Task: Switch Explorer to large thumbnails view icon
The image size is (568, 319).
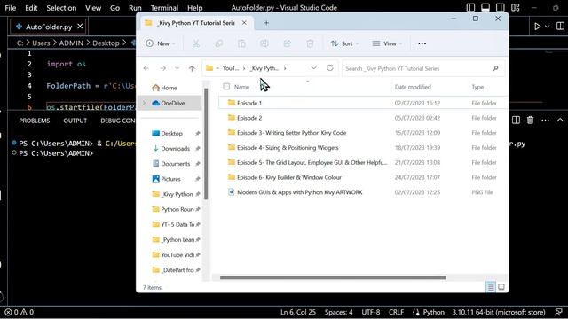Action: click(x=501, y=287)
